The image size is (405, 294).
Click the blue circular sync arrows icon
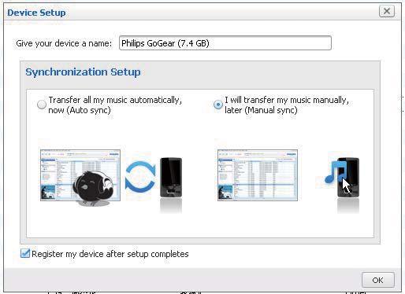point(140,177)
